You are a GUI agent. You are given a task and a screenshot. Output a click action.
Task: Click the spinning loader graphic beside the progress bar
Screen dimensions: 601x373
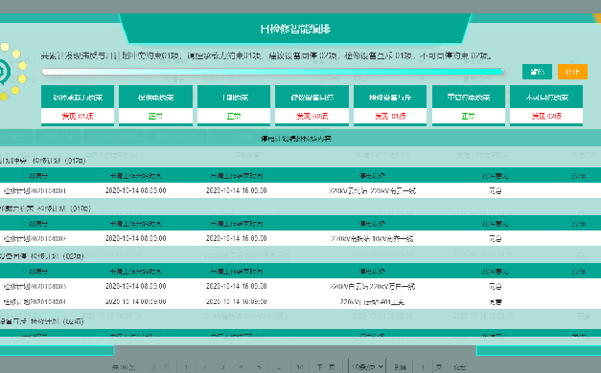(13, 71)
